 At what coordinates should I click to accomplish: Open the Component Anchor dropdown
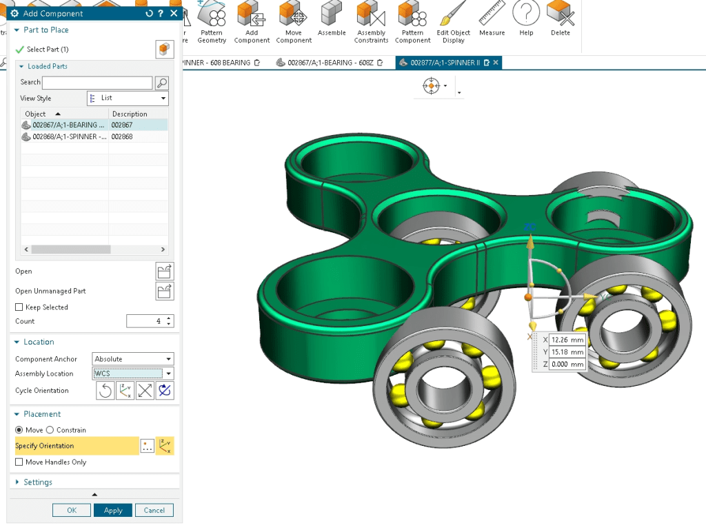click(x=133, y=359)
